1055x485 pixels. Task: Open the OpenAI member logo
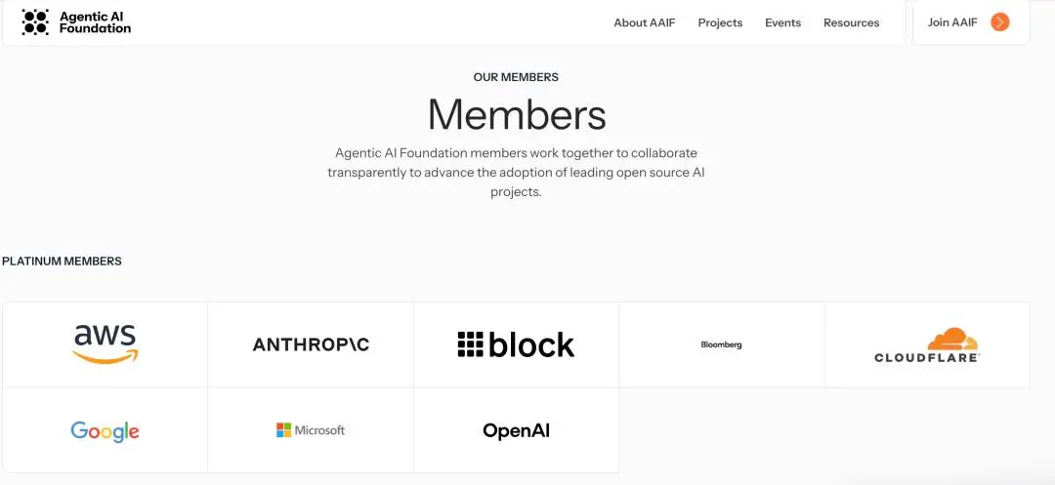tap(516, 430)
